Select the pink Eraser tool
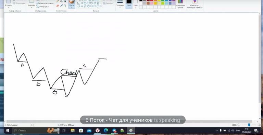Screen dimensions: 263x135 pyautogui.click(x=58, y=6)
